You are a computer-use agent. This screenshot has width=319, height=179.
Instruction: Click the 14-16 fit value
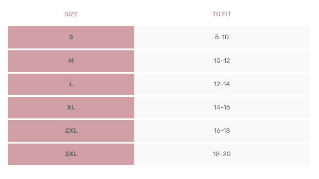pyautogui.click(x=222, y=107)
